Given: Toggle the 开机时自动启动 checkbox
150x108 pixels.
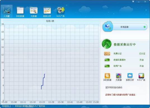Looking at the screenshot, I should coord(107,87).
